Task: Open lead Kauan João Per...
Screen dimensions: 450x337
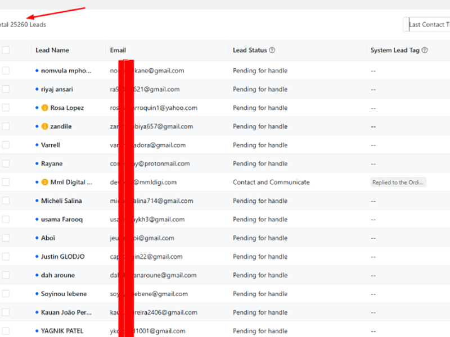Action: point(66,312)
